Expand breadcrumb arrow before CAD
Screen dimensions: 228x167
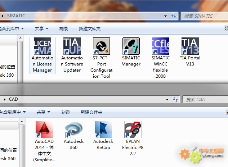pyautogui.click(x=5, y=99)
